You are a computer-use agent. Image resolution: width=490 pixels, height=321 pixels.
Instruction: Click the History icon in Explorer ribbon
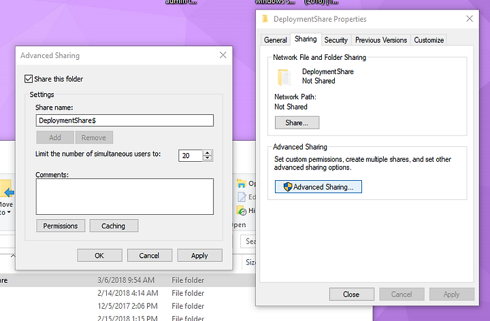[x=242, y=211]
